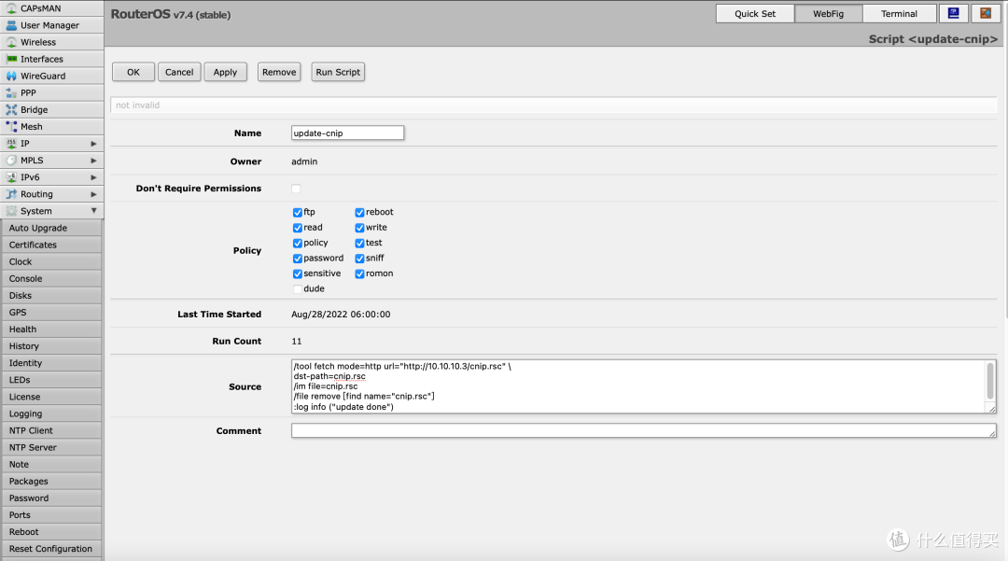
Task: Click the Mesh icon
Action: 11,127
